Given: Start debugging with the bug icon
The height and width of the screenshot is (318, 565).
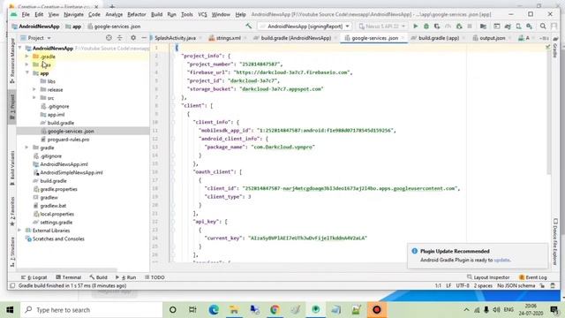Looking at the screenshot, I should point(426,26).
